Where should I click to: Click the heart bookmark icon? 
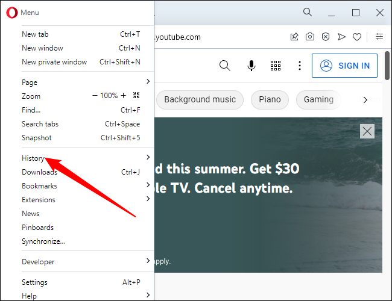pos(357,37)
